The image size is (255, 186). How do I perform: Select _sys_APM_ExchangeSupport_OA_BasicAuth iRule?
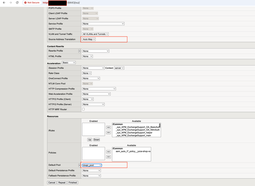(137, 127)
